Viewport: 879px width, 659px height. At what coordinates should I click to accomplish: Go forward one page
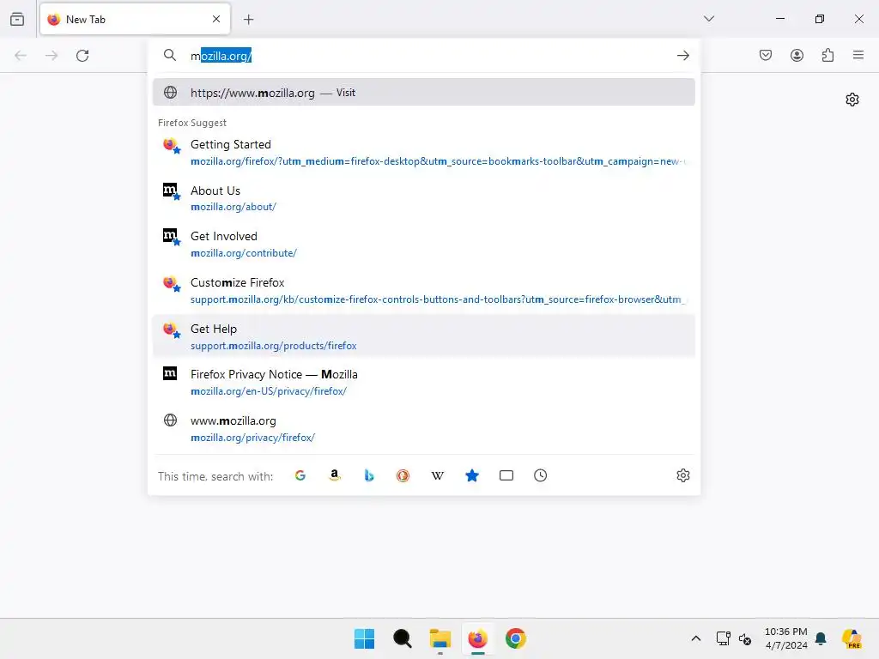click(52, 56)
